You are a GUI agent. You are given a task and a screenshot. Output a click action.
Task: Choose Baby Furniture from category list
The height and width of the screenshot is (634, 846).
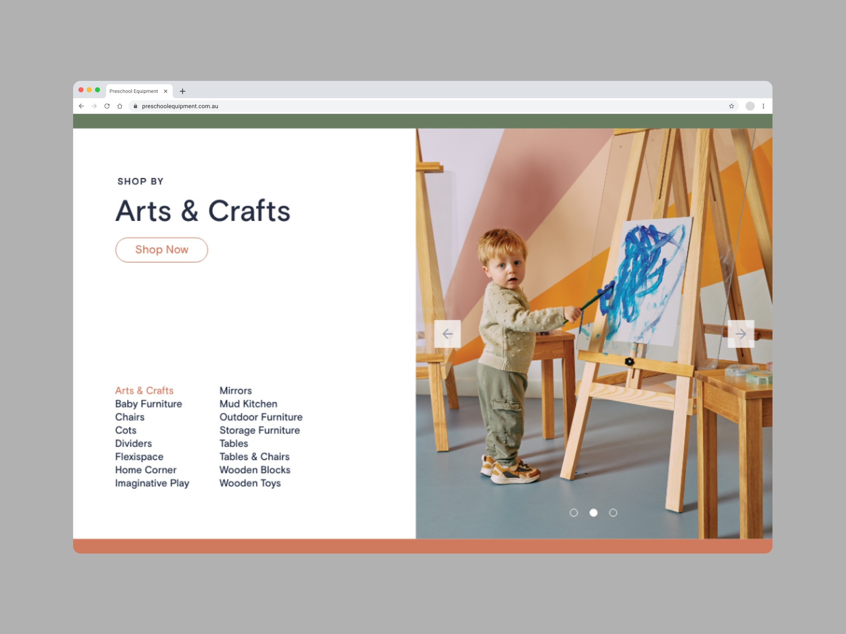[148, 404]
